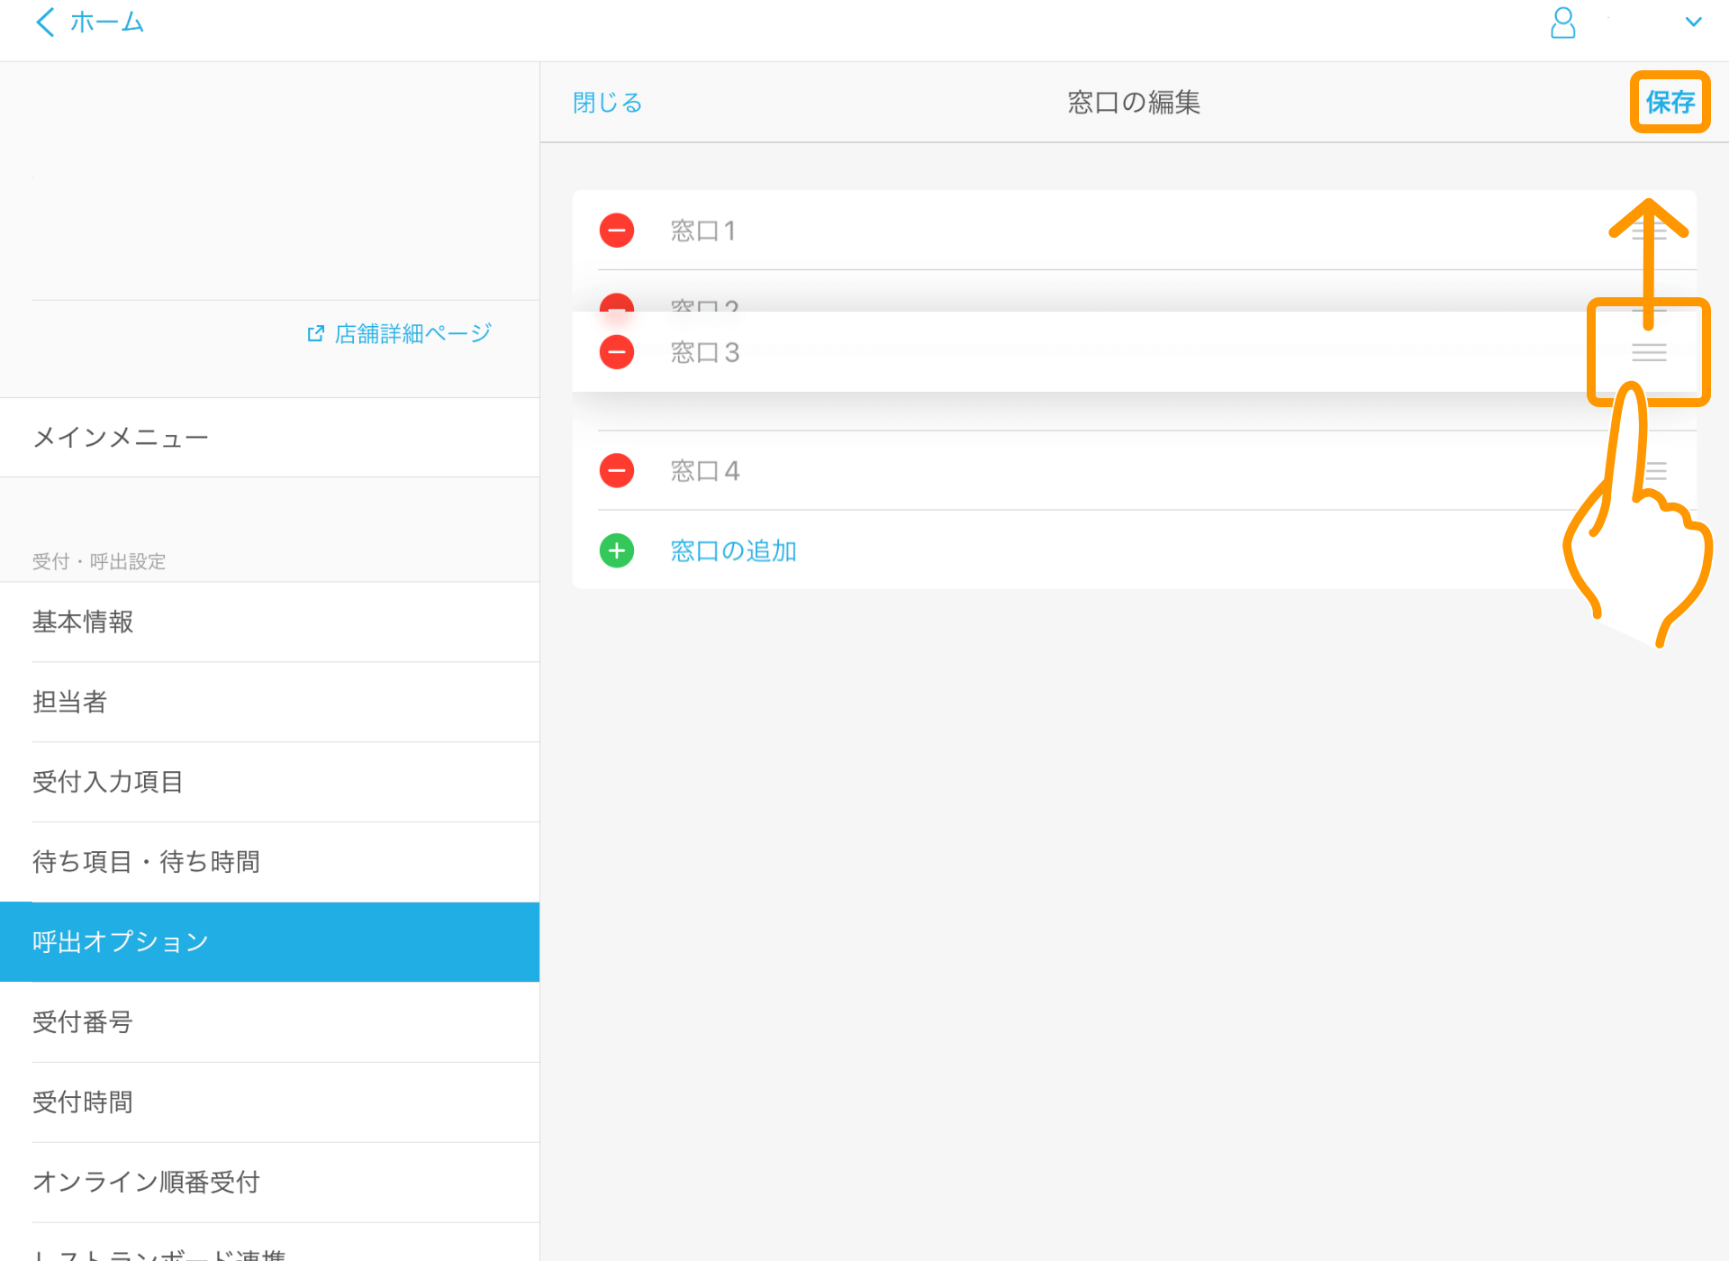
Task: Tap the back chevron beside ホーム
Action: click(45, 23)
